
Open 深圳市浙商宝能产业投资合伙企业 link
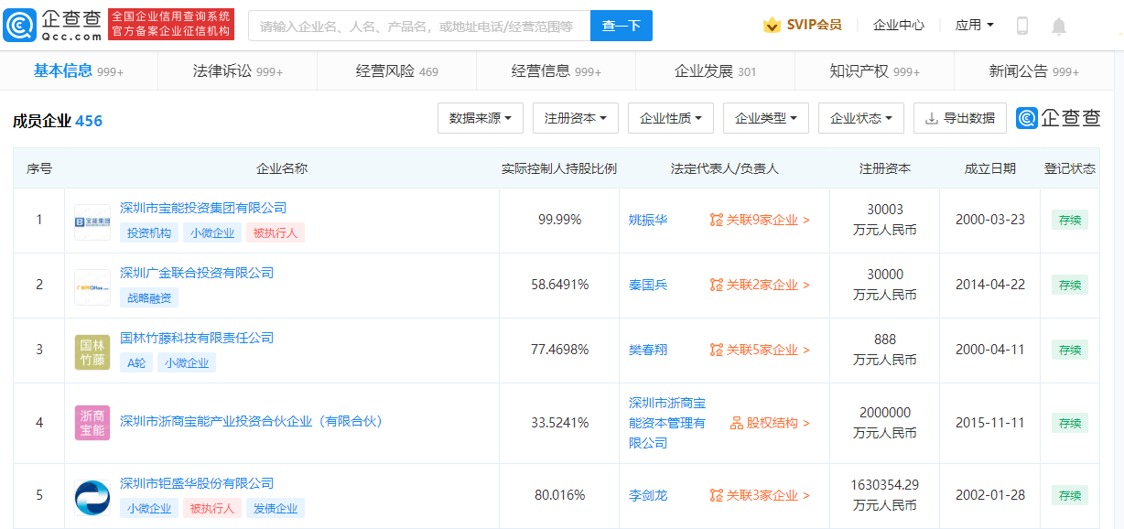[251, 421]
